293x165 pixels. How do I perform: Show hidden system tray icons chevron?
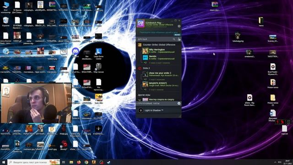tap(275, 162)
